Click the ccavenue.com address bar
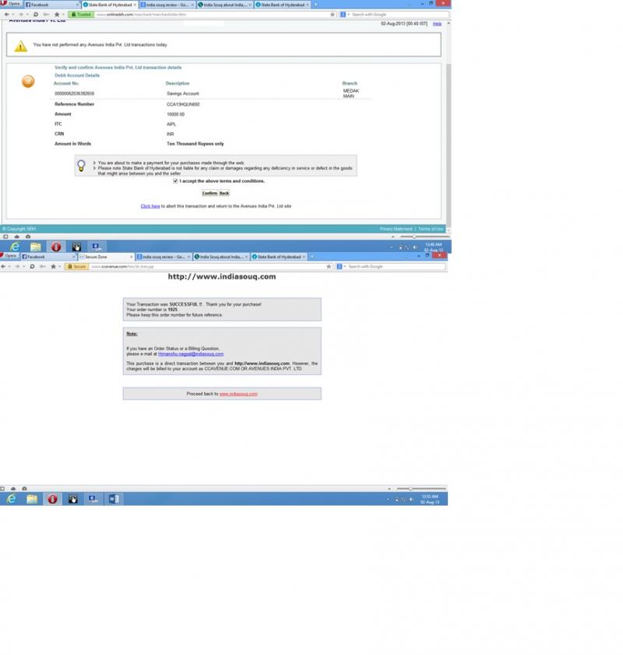This screenshot has width=623, height=655. pyautogui.click(x=207, y=267)
